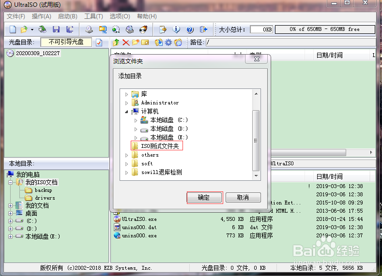Click the blue Info bubble icon

pos(176,29)
